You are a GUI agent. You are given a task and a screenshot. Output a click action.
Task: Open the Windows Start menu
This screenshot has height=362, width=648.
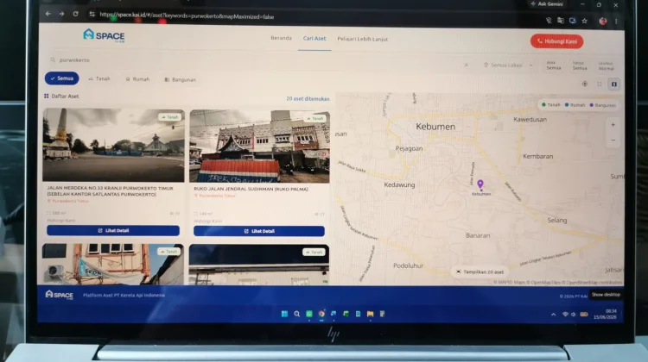pos(284,315)
